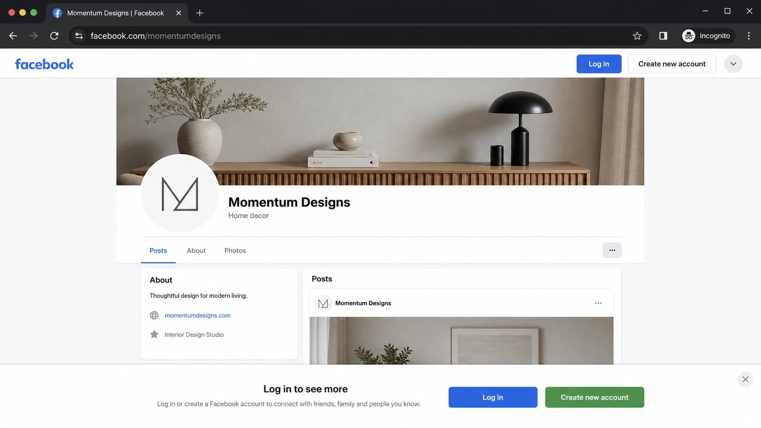The width and height of the screenshot is (761, 428).
Task: Open the post options ellipsis menu
Action: pyautogui.click(x=598, y=303)
